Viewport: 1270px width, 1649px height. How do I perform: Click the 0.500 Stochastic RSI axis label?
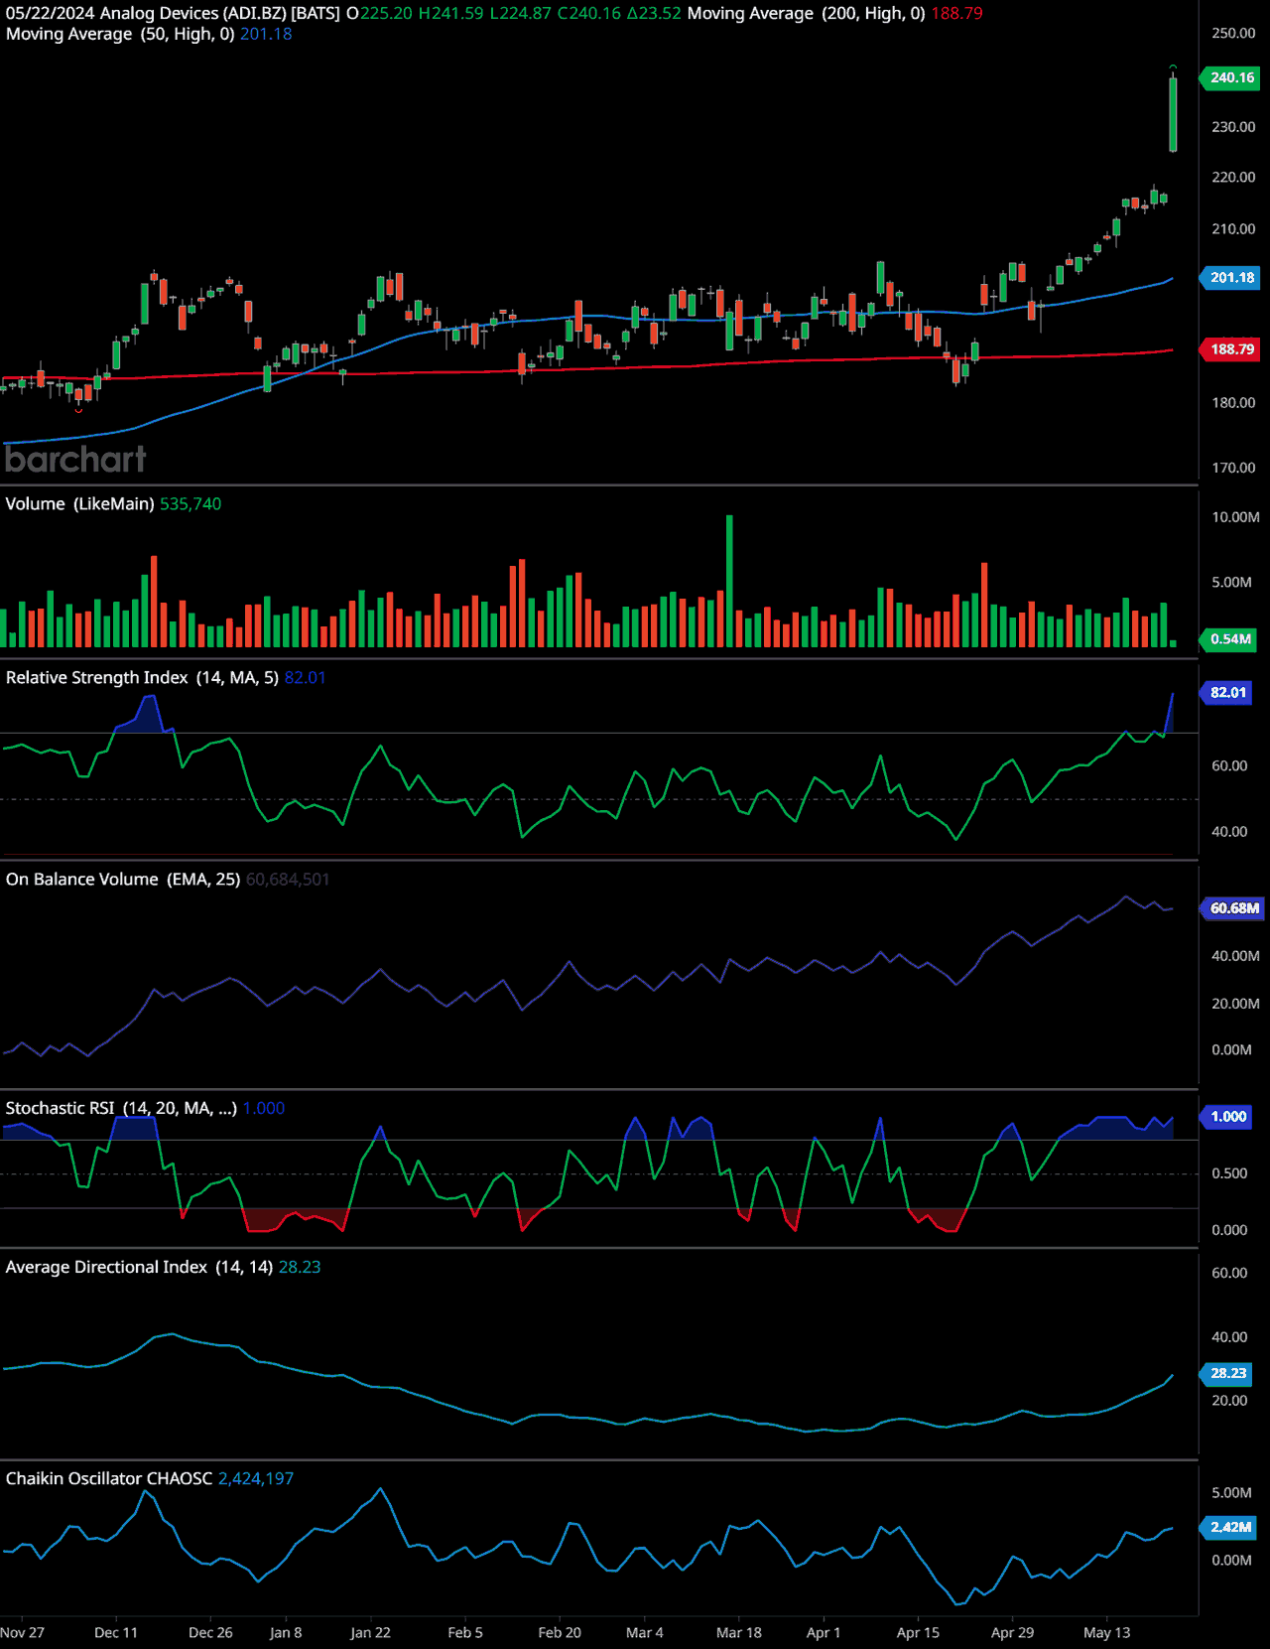tap(1229, 1173)
